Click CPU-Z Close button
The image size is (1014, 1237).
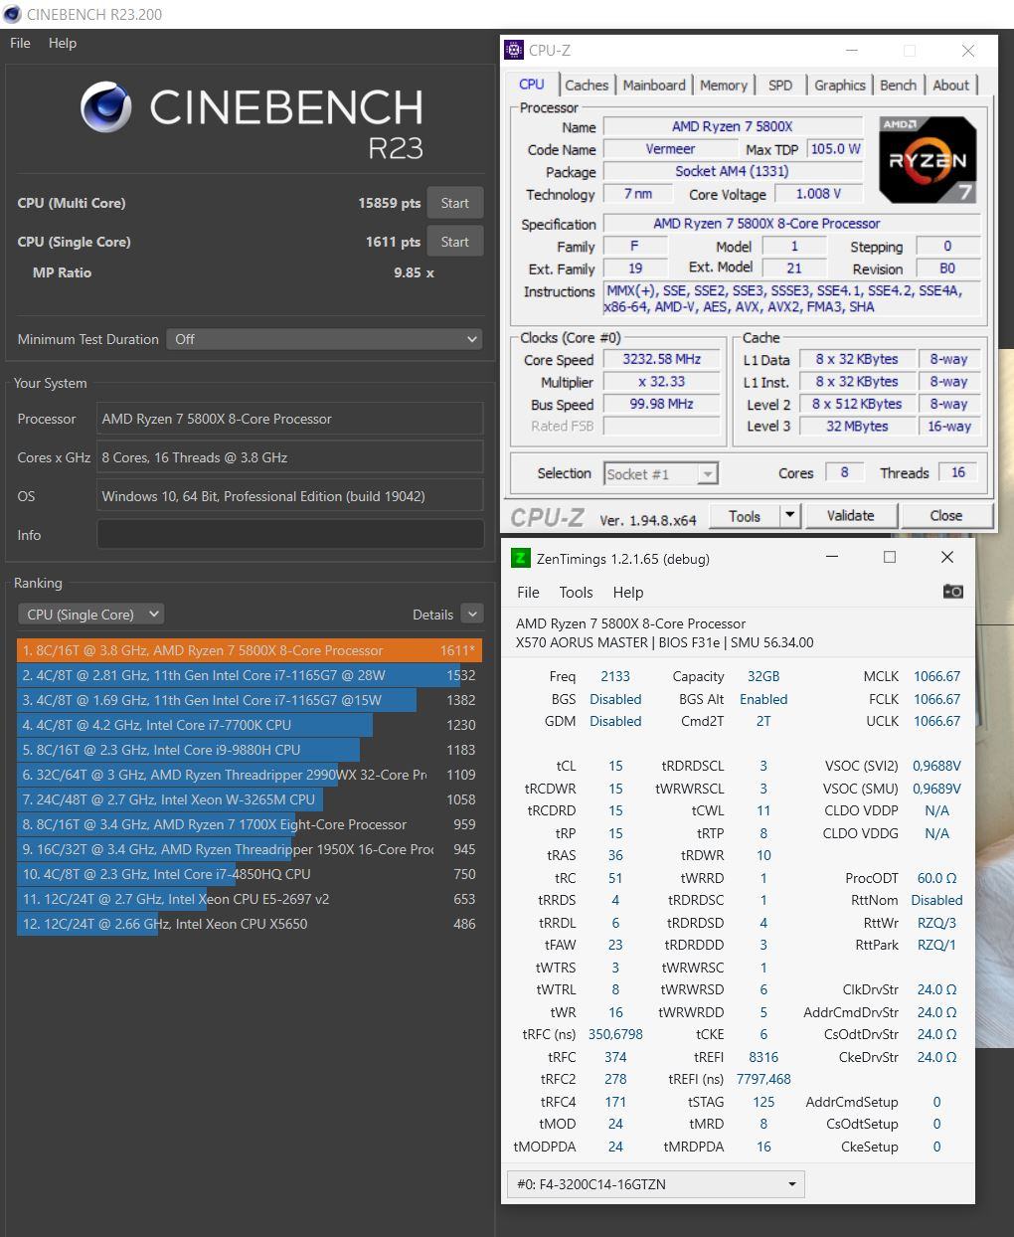pyautogui.click(x=946, y=516)
